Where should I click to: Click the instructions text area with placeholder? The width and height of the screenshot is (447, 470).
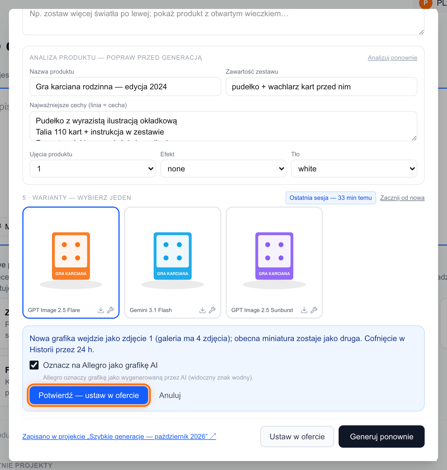(223, 22)
